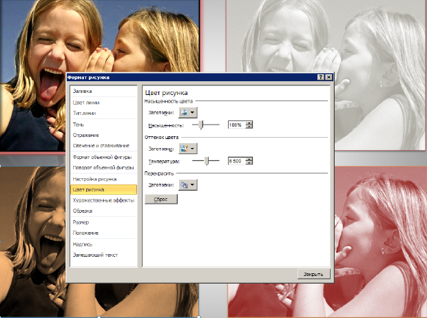Select the Отражение category
This screenshot has width=427, height=318.
point(103,136)
